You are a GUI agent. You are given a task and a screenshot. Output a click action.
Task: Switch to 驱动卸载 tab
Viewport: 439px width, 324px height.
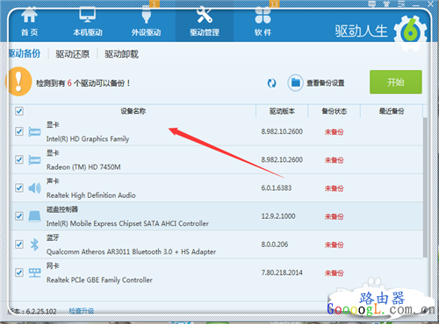121,54
